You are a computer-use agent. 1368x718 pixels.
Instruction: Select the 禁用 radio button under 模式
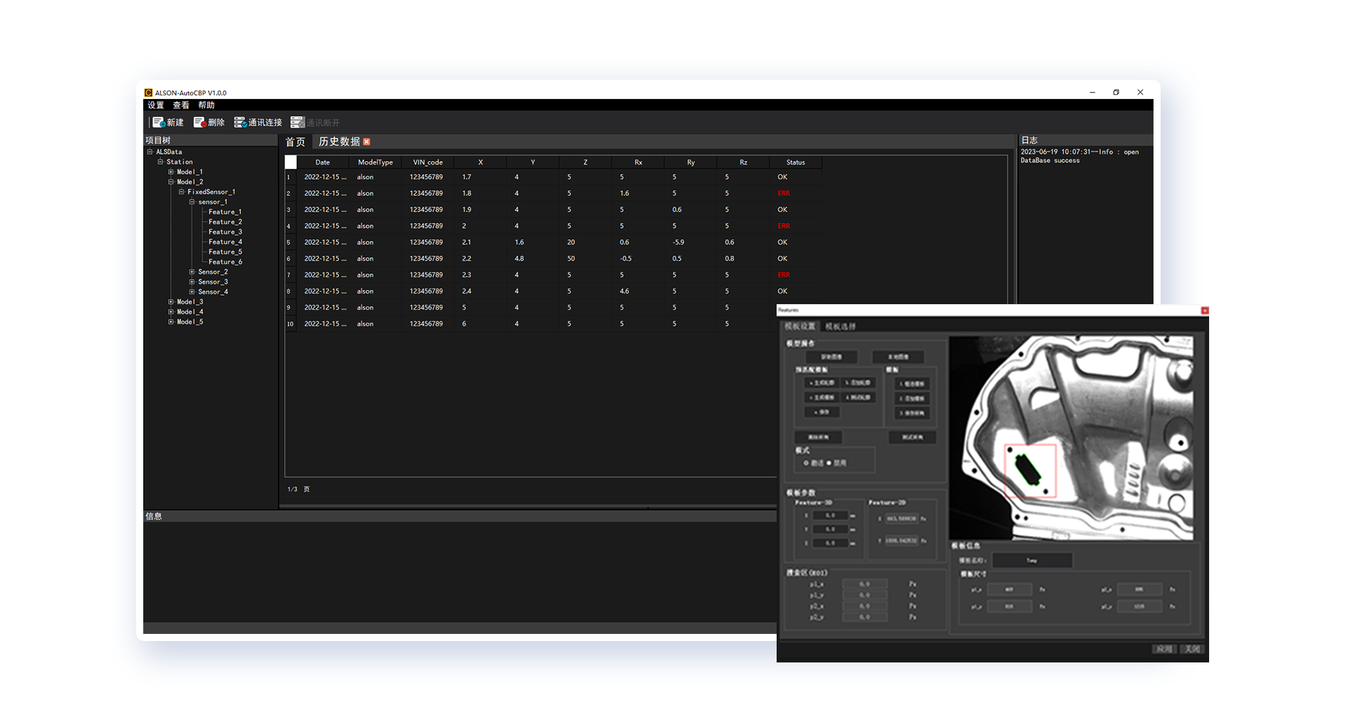tap(829, 463)
